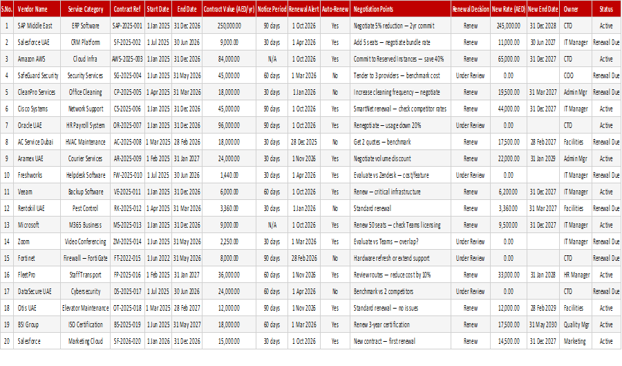Select the Negotiation Points column header
The width and height of the screenshot is (622, 366).
point(400,9)
